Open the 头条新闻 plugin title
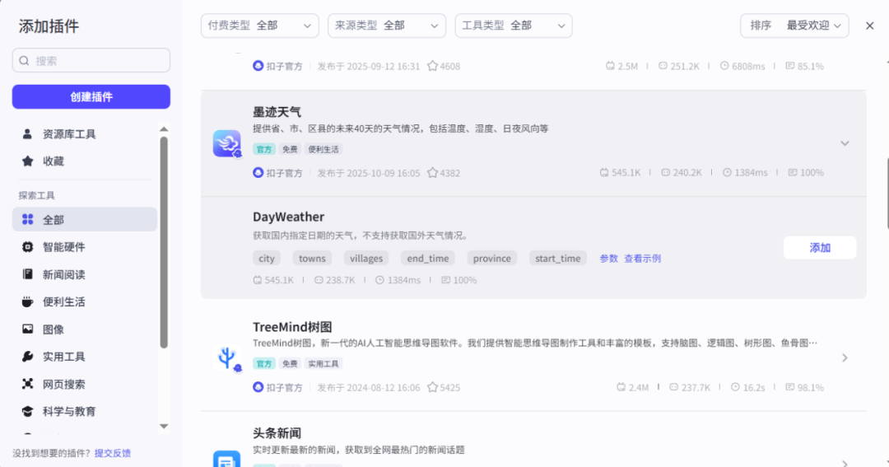Viewport: 889px width, 467px height. (277, 433)
